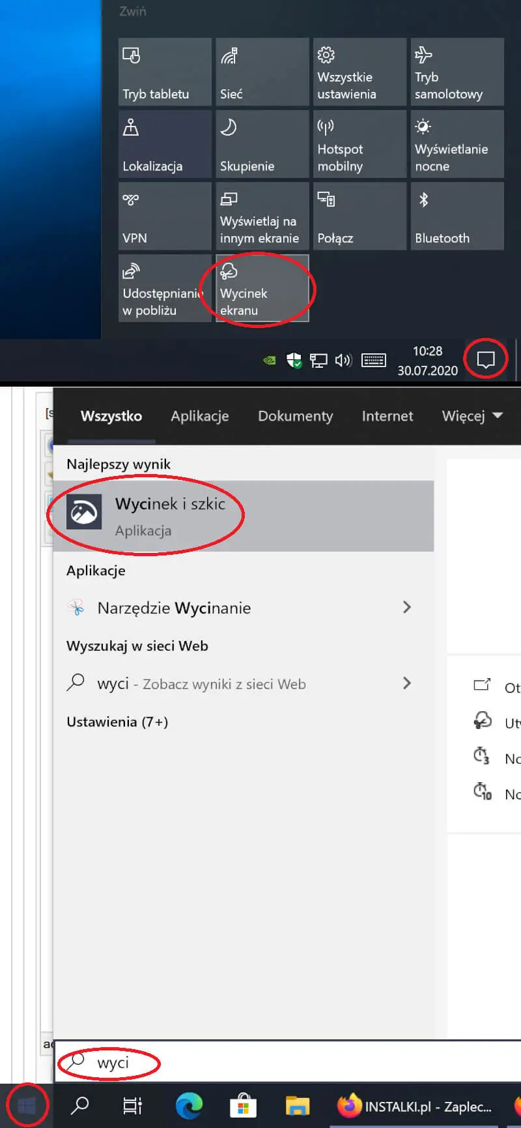521x1128 pixels.
Task: Open the Action Center notification icon
Action: click(x=486, y=359)
